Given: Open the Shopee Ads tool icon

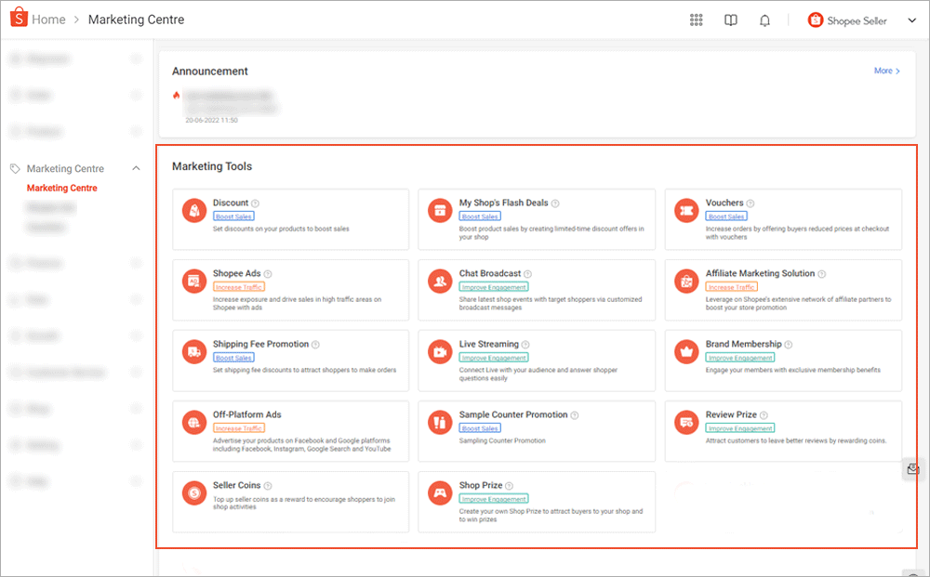Looking at the screenshot, I should [x=193, y=281].
